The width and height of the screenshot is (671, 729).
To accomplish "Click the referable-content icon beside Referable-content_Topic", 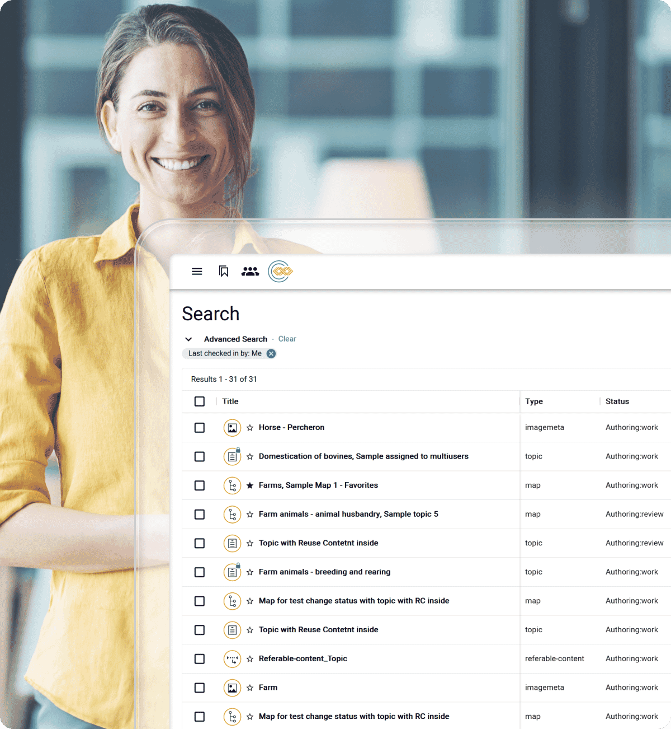I will 232,659.
